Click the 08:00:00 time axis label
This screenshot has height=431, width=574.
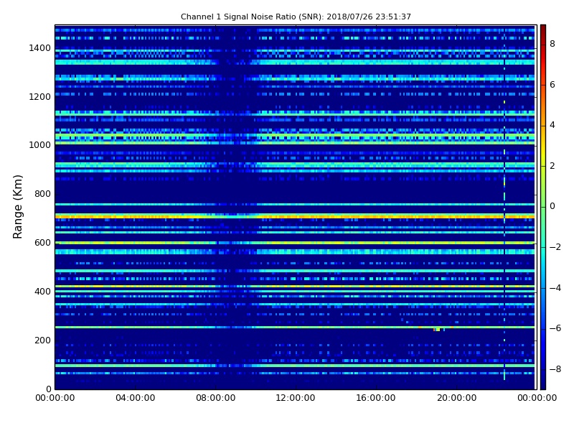click(216, 398)
